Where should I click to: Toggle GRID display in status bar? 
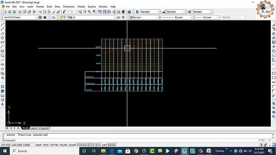(x=46, y=145)
